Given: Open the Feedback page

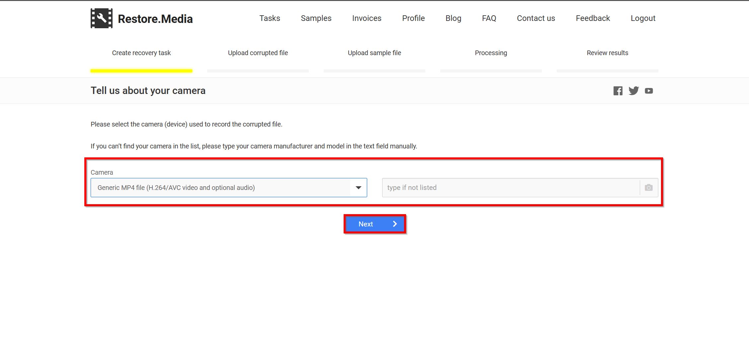Looking at the screenshot, I should coord(593,18).
